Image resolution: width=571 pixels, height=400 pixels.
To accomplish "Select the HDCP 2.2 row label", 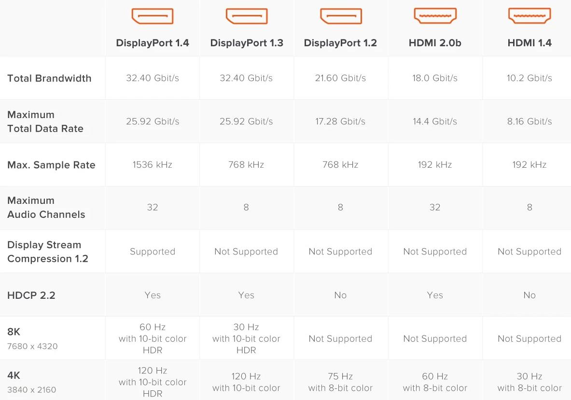I will click(31, 295).
